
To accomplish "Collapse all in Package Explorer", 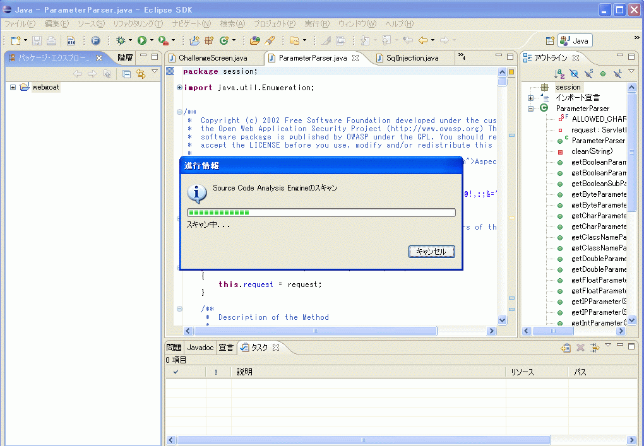I will (x=127, y=74).
